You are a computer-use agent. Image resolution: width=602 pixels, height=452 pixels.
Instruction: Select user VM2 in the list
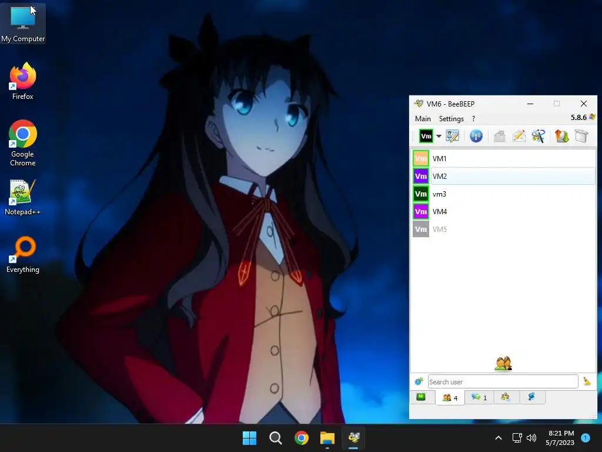pos(503,176)
